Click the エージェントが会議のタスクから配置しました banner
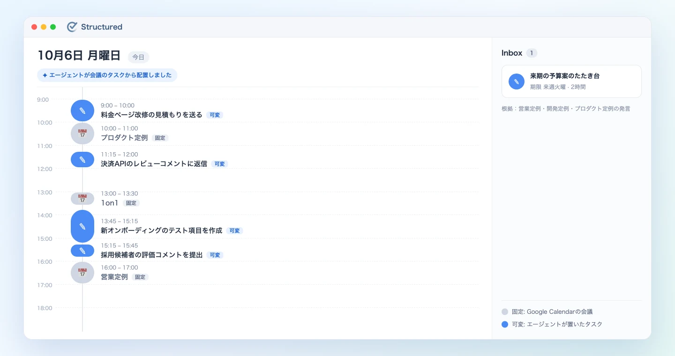Image resolution: width=675 pixels, height=356 pixels. [107, 75]
